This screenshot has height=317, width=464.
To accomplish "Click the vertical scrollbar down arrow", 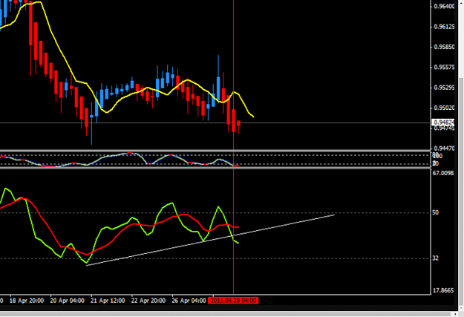I will coord(461,308).
